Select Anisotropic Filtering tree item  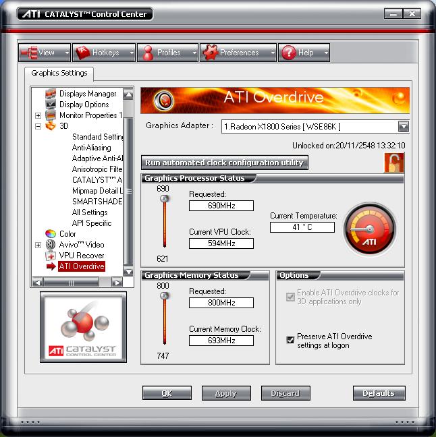pos(97,169)
